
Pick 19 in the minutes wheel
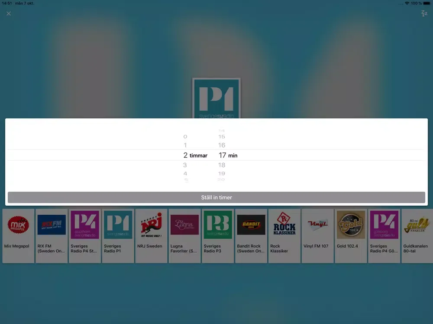222,174
